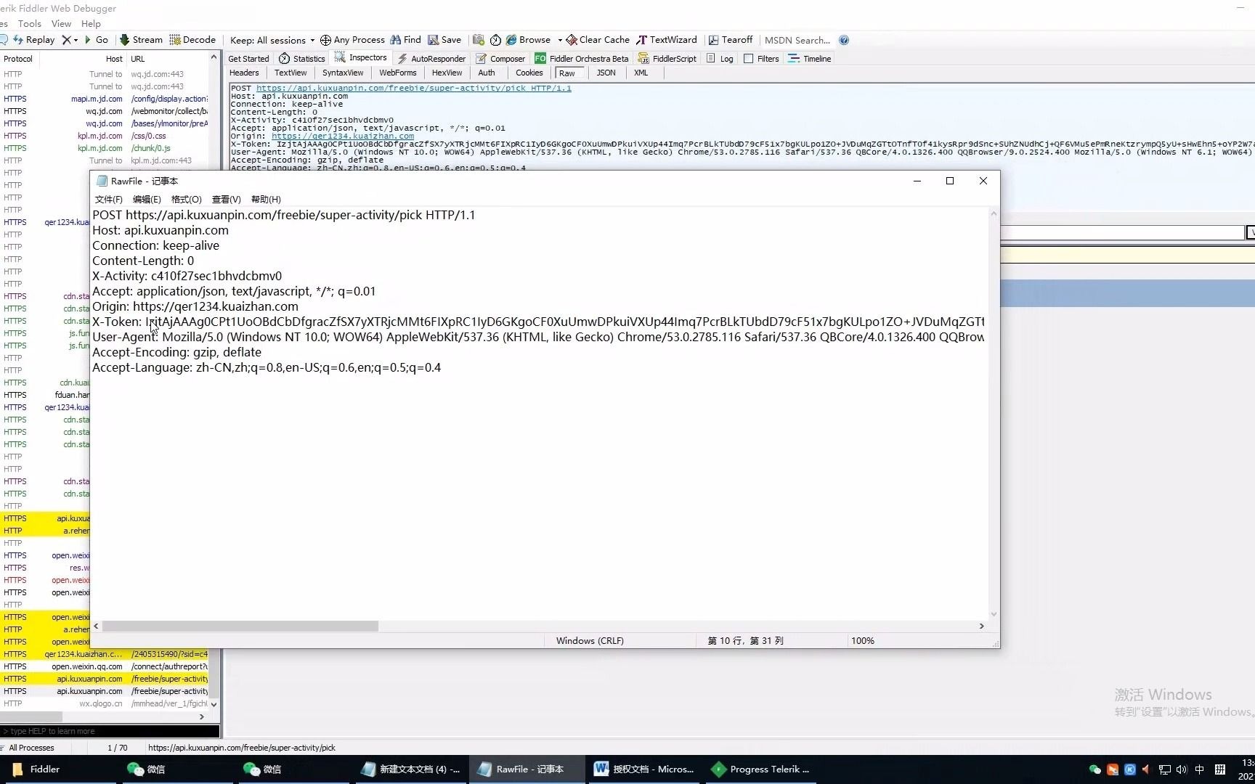Select the open.weixin.qq.com /connect/authreport session
1255x784 pixels.
click(x=105, y=666)
